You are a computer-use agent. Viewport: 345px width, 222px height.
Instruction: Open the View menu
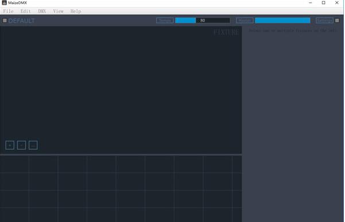click(x=59, y=11)
